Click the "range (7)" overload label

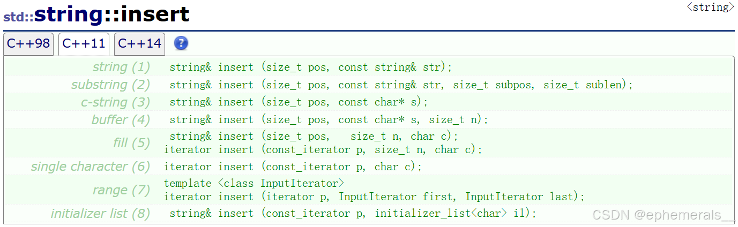pyautogui.click(x=121, y=190)
